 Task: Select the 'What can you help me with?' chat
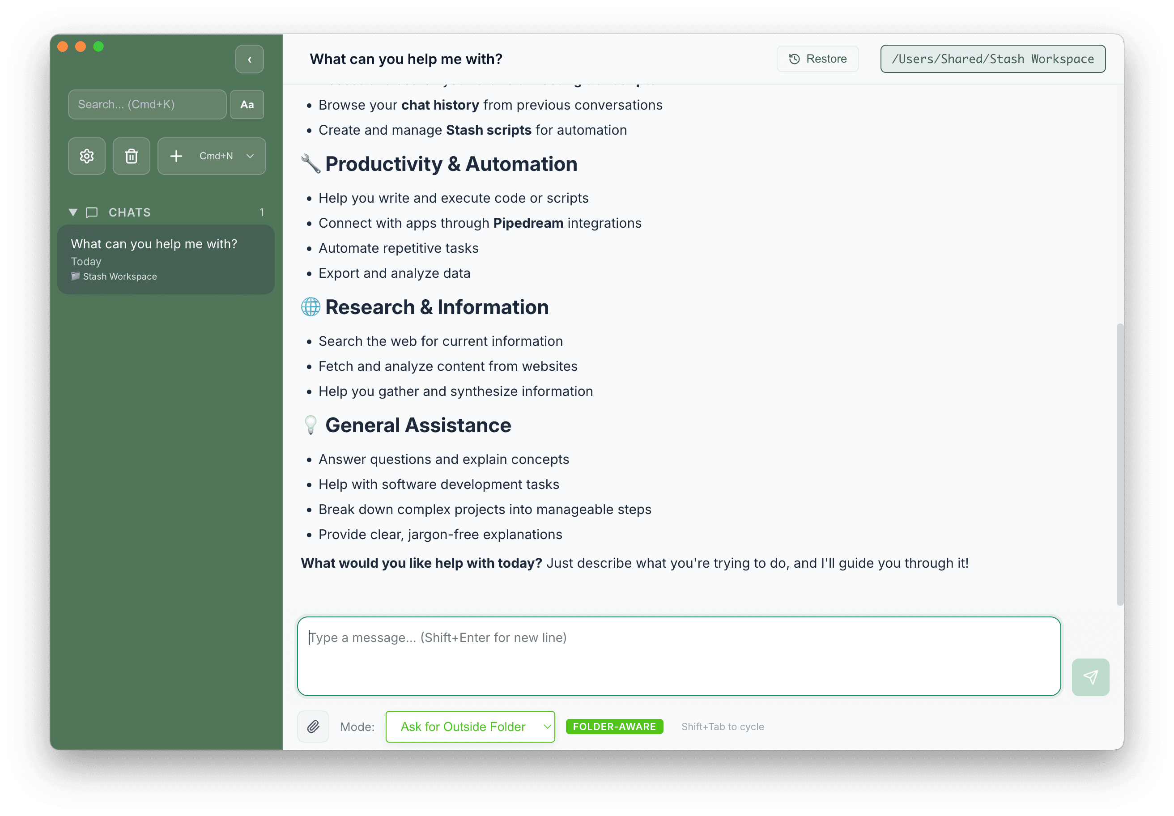pos(166,258)
